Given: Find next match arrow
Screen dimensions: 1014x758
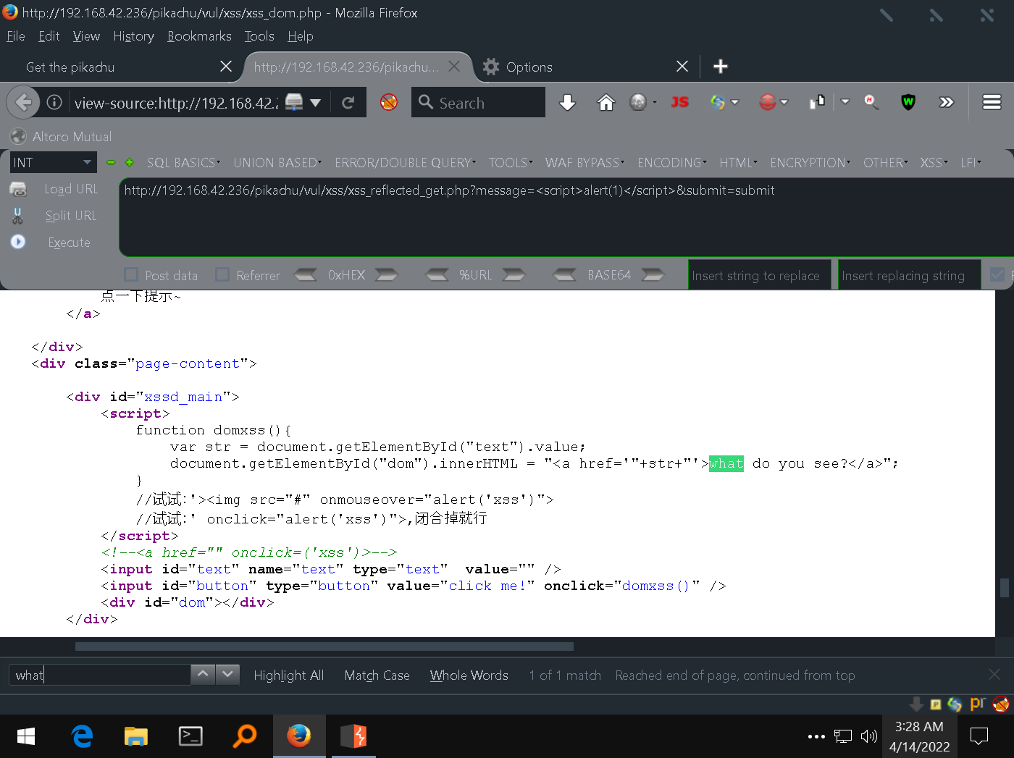Looking at the screenshot, I should [x=228, y=675].
